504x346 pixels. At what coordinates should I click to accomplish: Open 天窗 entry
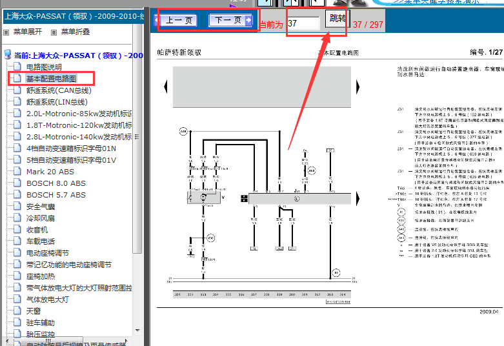click(34, 311)
